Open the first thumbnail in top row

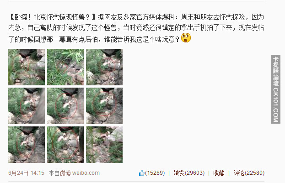[x=27, y=67]
